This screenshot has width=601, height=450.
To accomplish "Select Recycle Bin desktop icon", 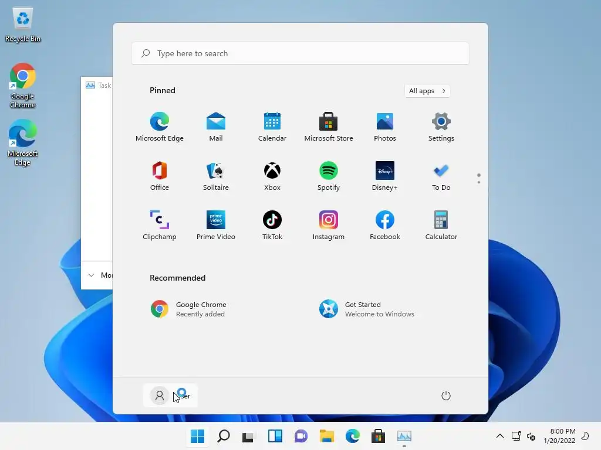I will pyautogui.click(x=23, y=25).
